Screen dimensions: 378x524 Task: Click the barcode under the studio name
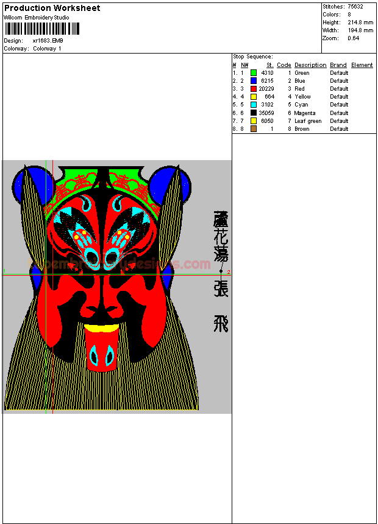(42, 29)
